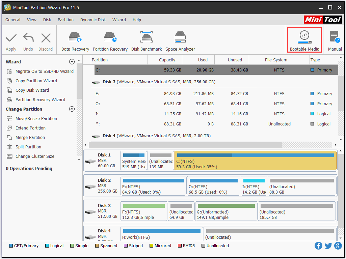
Task: Click the Disk 3 drive icon in disk map
Action: point(90,212)
